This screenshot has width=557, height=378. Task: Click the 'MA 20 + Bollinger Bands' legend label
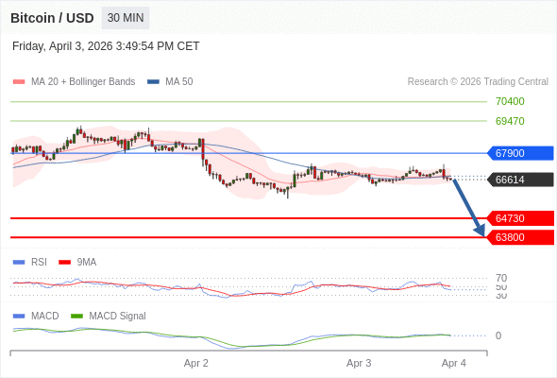[x=83, y=82]
